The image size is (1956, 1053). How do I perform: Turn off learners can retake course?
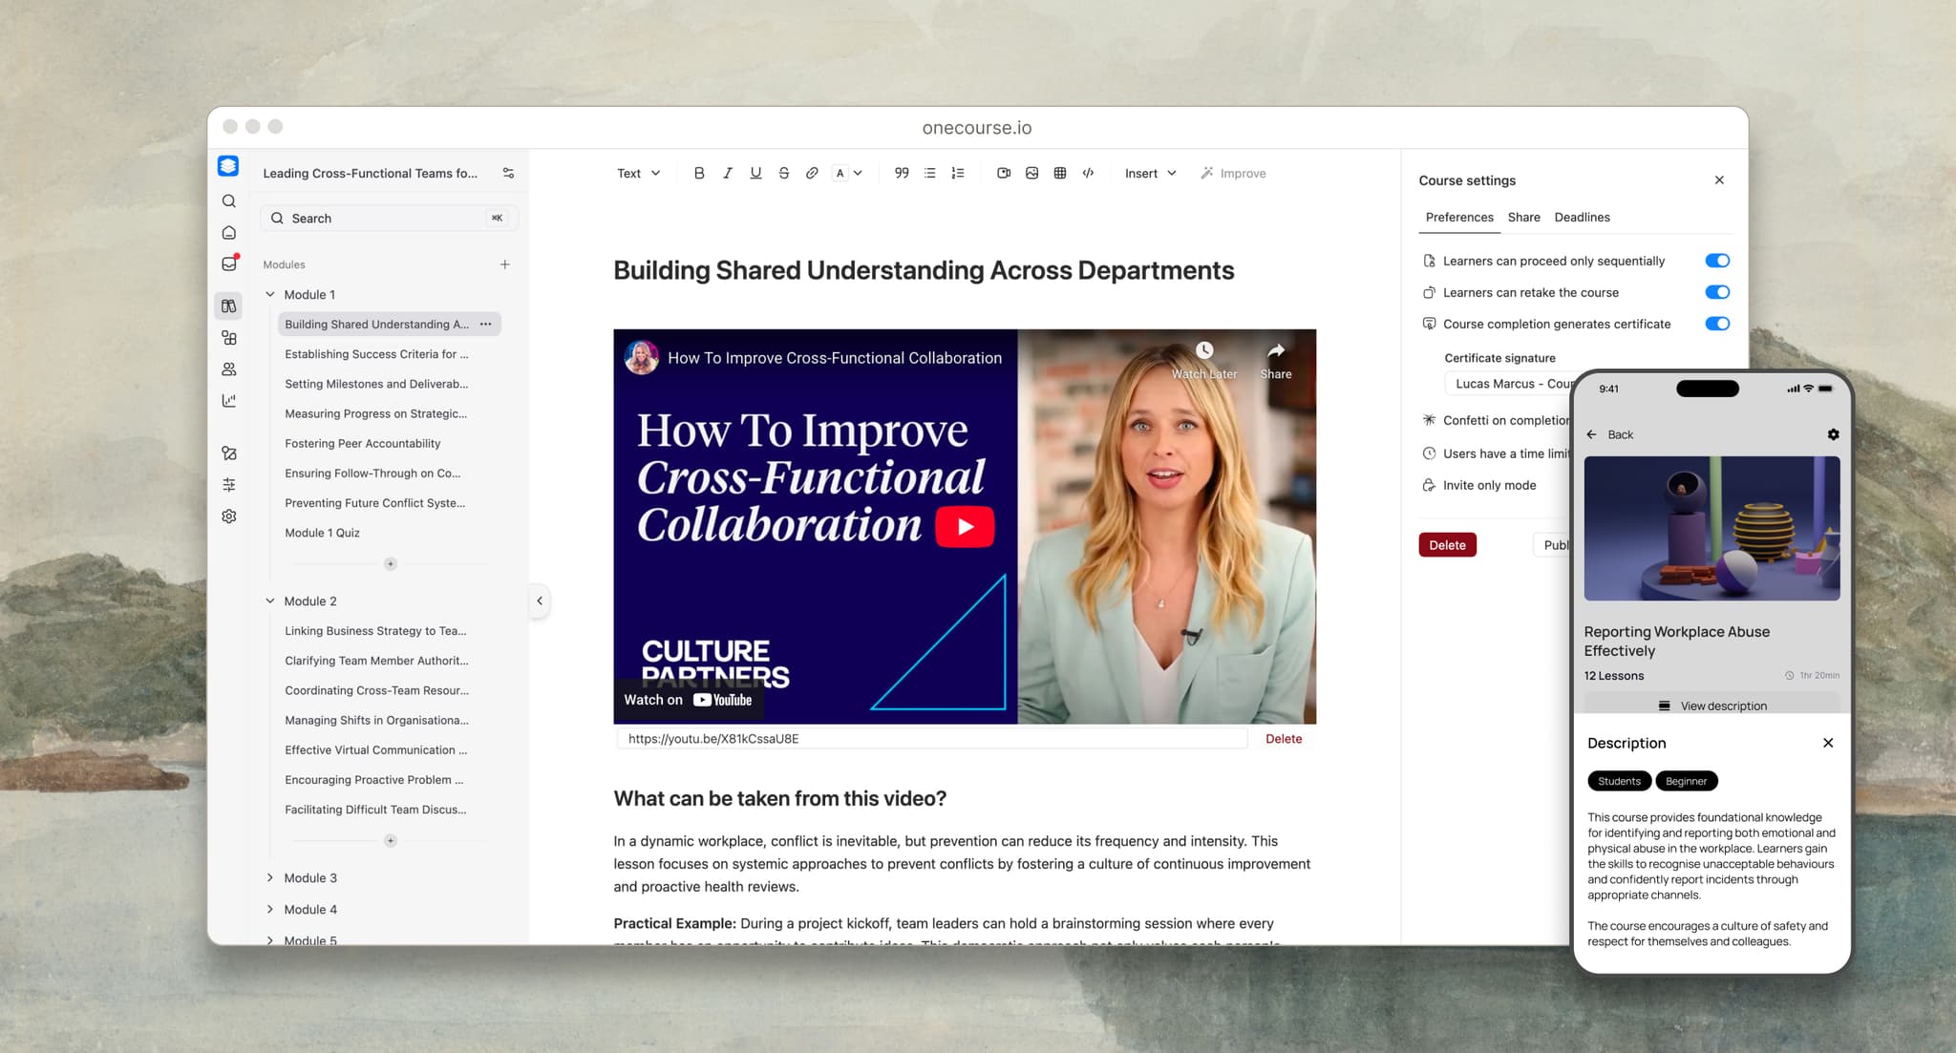pos(1716,292)
